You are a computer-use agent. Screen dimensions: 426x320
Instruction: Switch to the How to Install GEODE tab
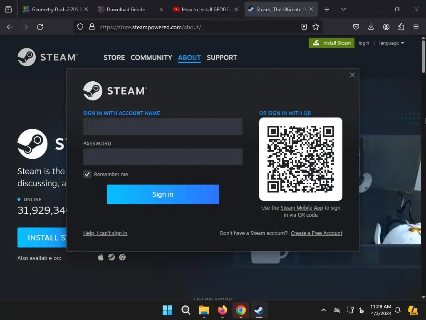click(203, 10)
